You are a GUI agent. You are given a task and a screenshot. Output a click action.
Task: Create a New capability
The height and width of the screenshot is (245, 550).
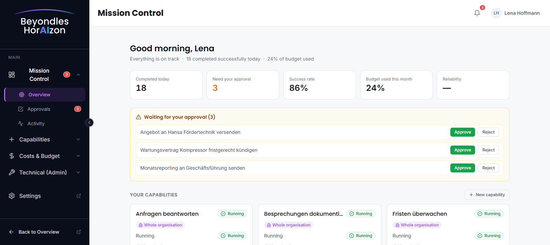coord(487,195)
